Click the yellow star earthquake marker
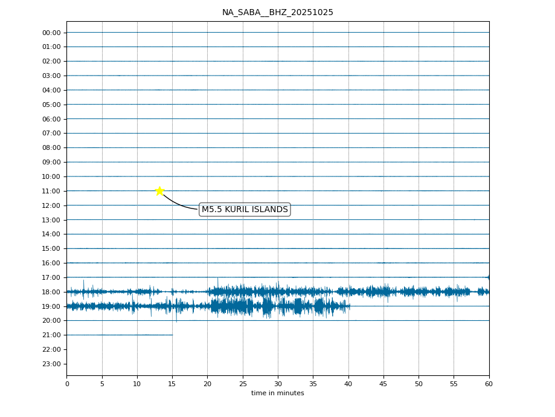The image size is (555, 417). 159,191
